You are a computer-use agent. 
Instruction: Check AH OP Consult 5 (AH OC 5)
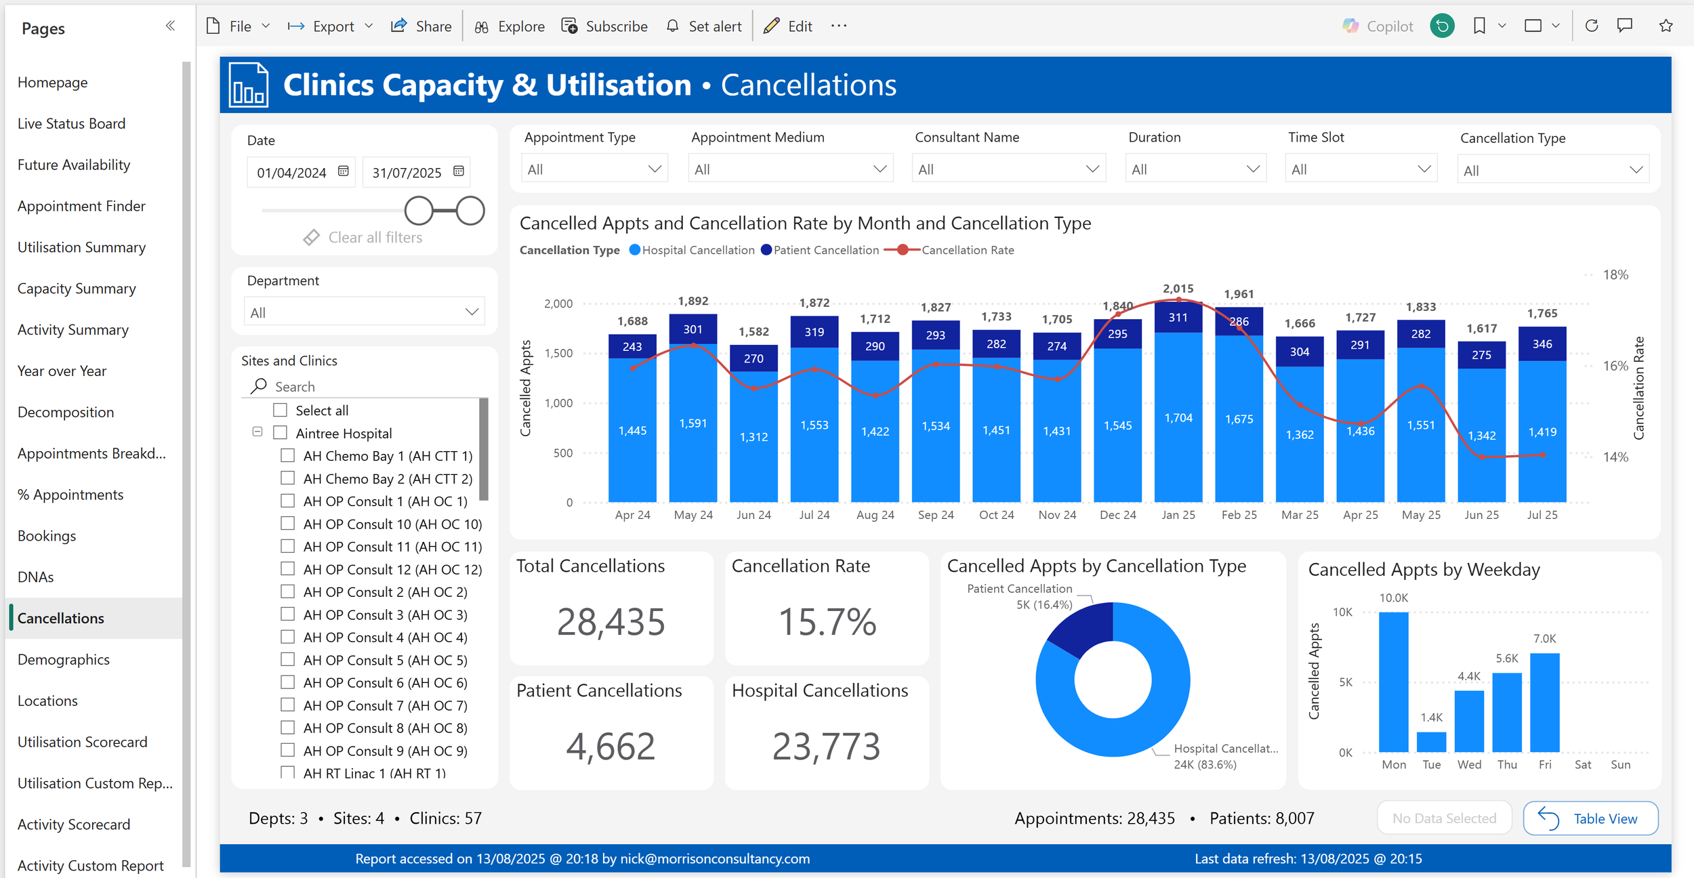point(287,660)
